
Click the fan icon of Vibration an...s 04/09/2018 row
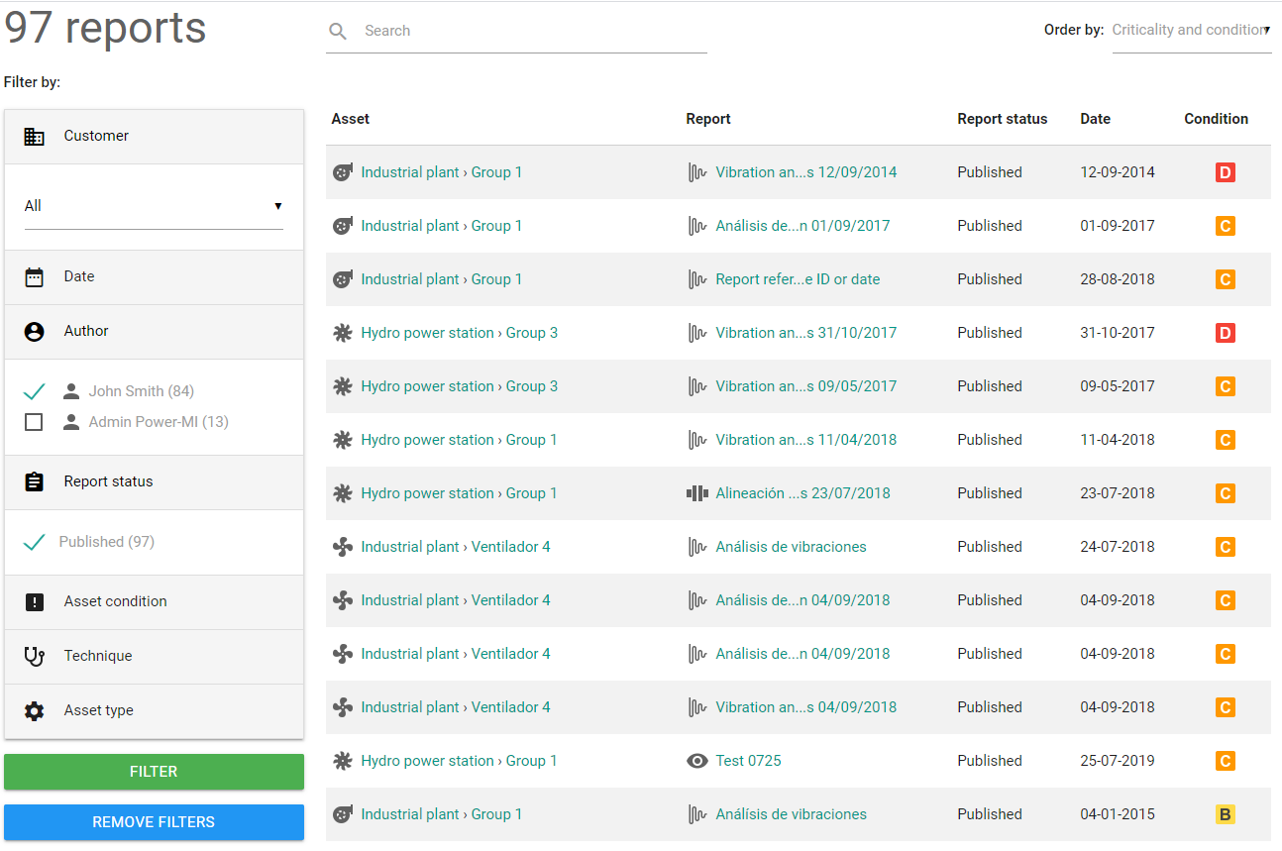(343, 707)
